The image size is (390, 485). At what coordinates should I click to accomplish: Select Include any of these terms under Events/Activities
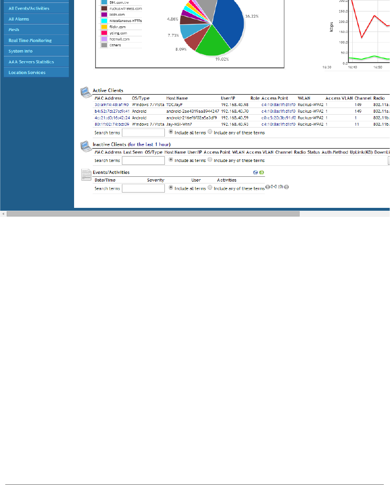point(210,187)
